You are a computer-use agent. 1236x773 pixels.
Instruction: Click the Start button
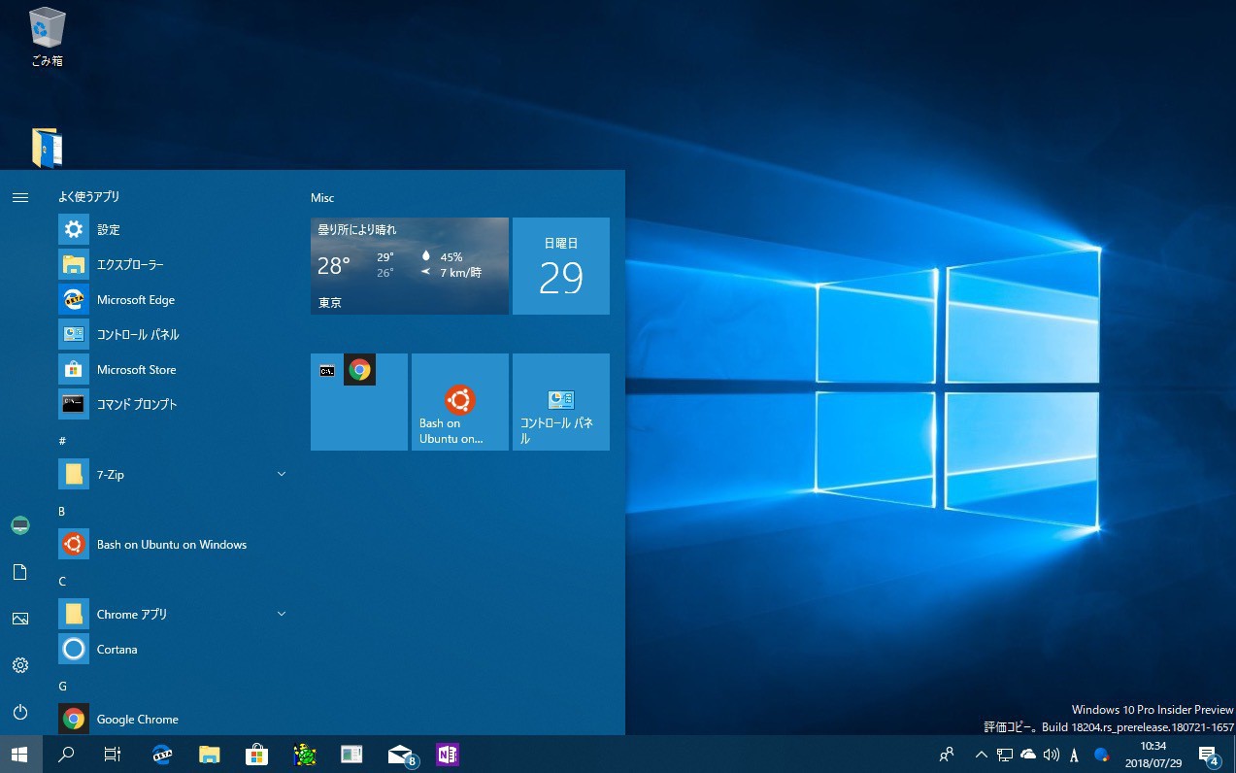click(x=20, y=755)
